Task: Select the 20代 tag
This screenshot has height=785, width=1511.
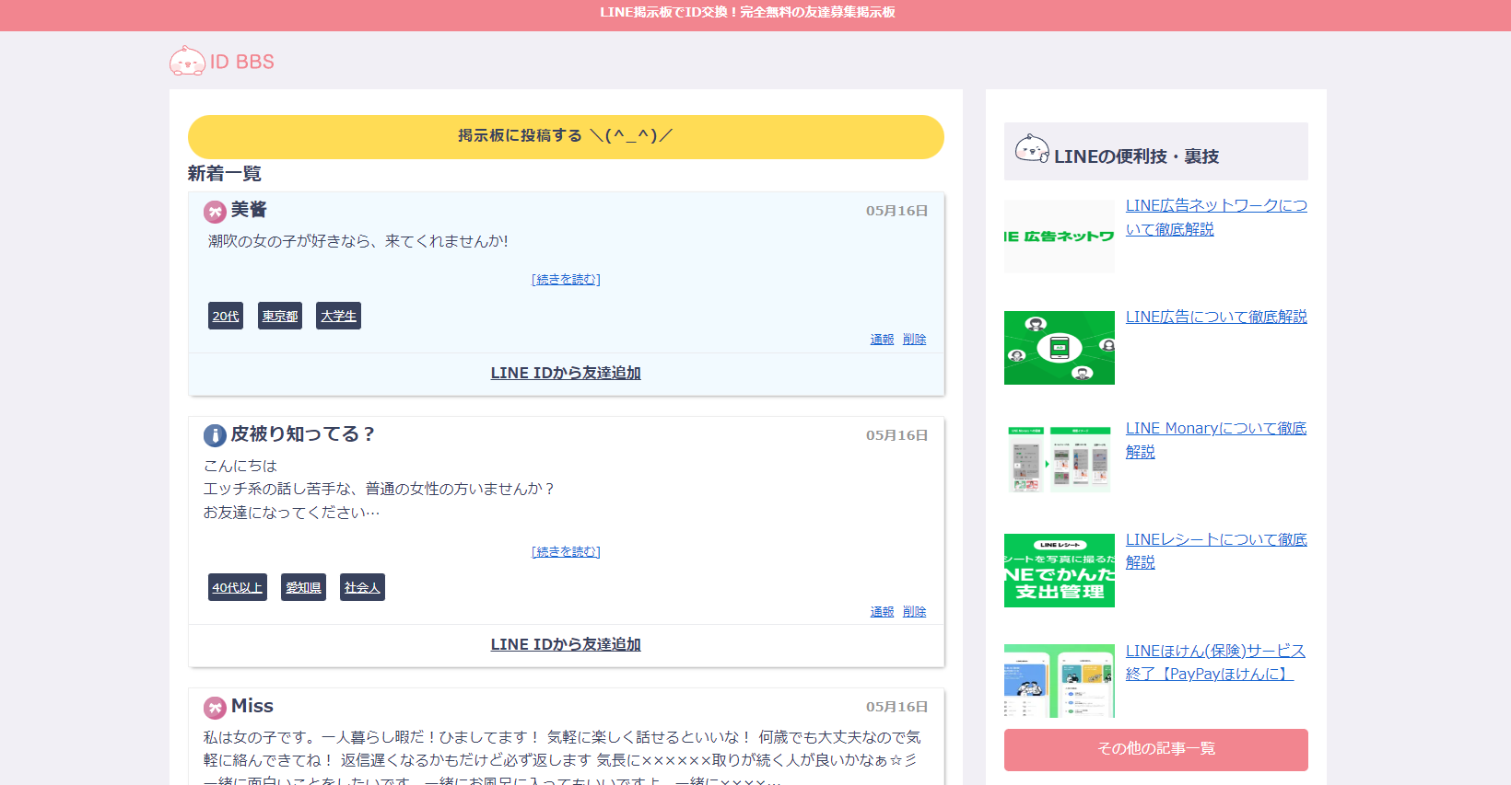Action: [226, 317]
